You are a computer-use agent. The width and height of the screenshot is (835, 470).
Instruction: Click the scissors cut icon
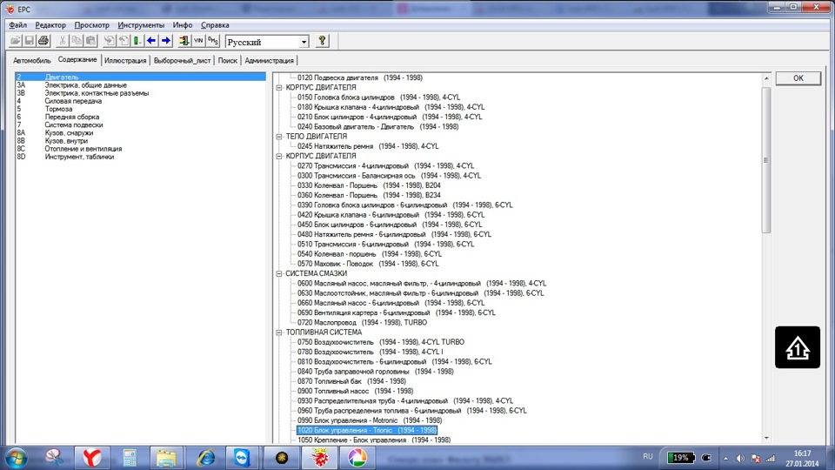63,41
